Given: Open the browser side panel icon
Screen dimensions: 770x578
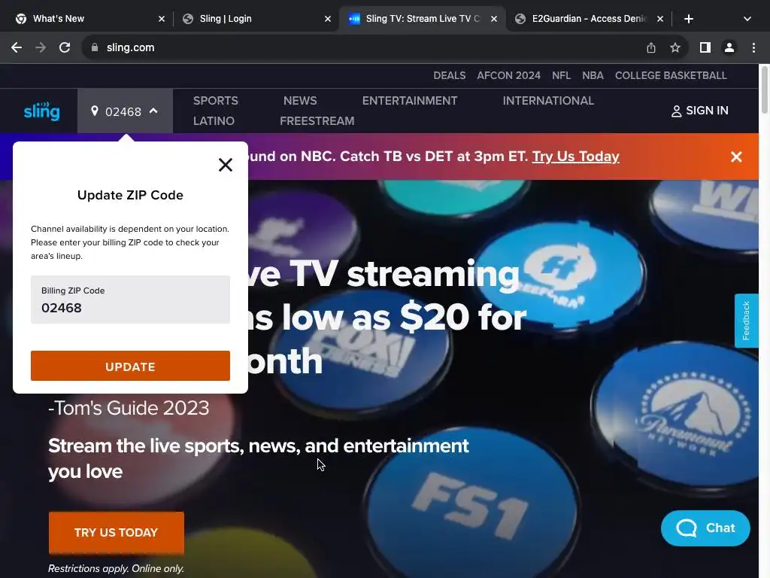Looking at the screenshot, I should click(705, 47).
